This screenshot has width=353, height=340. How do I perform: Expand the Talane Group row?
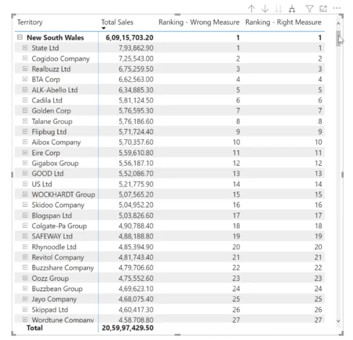point(25,121)
